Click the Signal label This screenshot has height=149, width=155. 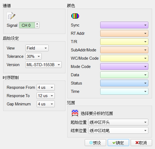pos(12,25)
